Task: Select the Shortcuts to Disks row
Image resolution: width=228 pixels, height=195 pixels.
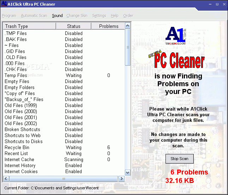Action: point(64,141)
